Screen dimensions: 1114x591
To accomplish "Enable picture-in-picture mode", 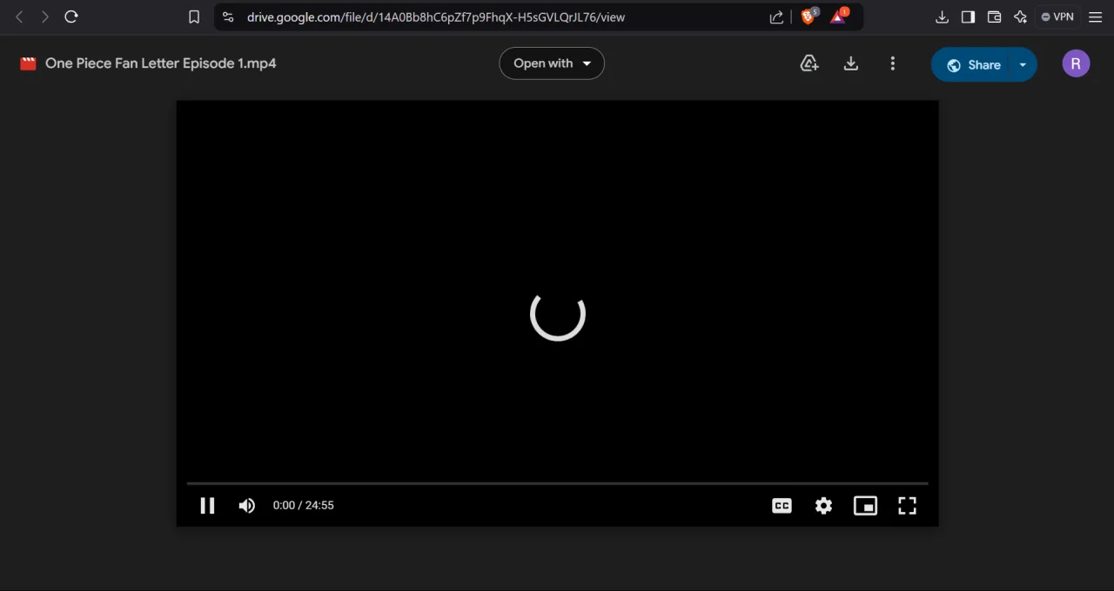I will (x=865, y=505).
